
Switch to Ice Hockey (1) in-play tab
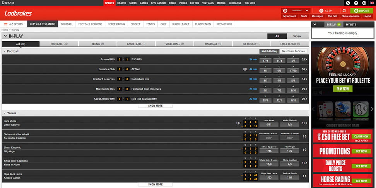251,44
